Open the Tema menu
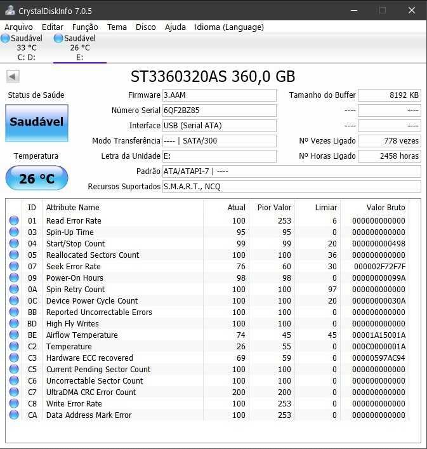427x449 pixels. [x=117, y=27]
